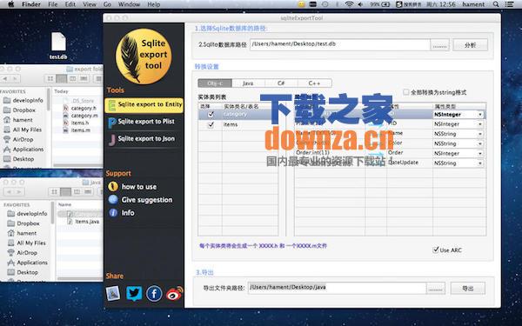Go back in the java Finder window
The image size is (522, 326).
click(9, 192)
